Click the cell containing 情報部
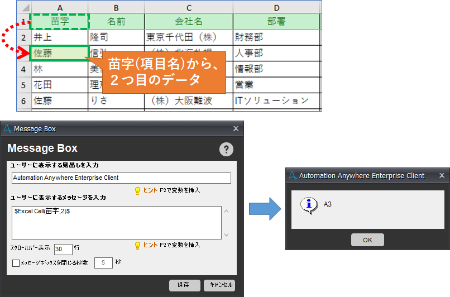Viewport: 450px width, 297px height. [276, 69]
